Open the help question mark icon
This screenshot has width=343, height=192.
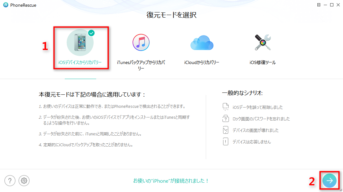[10, 180]
